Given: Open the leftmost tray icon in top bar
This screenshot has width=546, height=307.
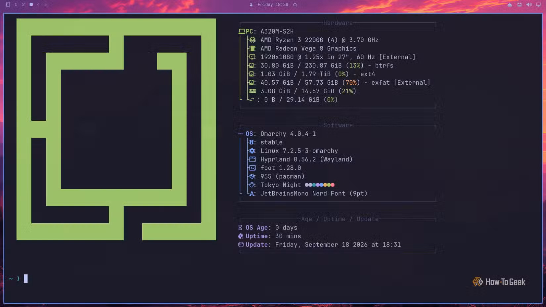Looking at the screenshot, I should 510,5.
